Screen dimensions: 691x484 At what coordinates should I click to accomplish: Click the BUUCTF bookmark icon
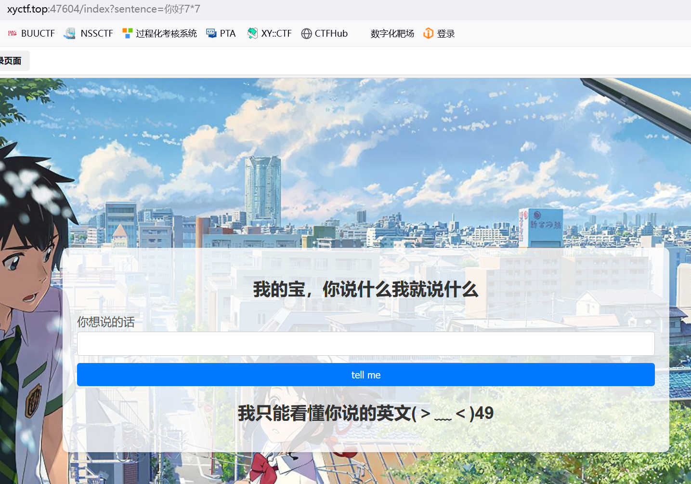click(x=13, y=33)
